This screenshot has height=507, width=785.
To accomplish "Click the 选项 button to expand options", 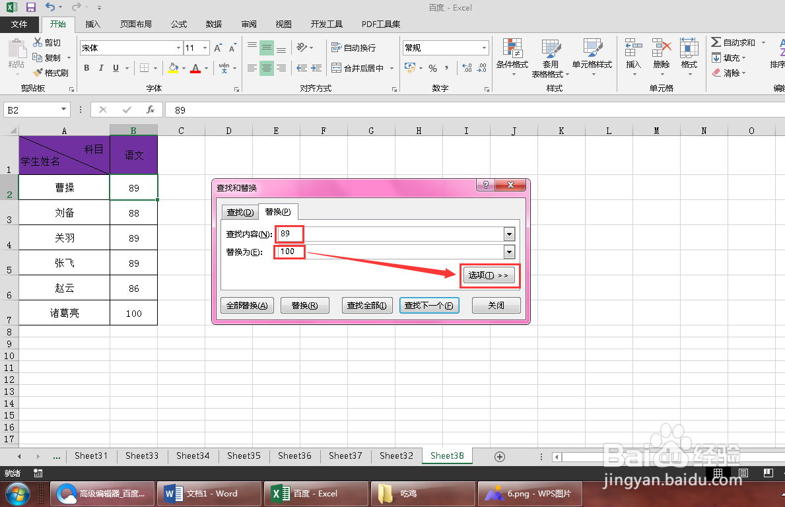I will click(x=489, y=276).
